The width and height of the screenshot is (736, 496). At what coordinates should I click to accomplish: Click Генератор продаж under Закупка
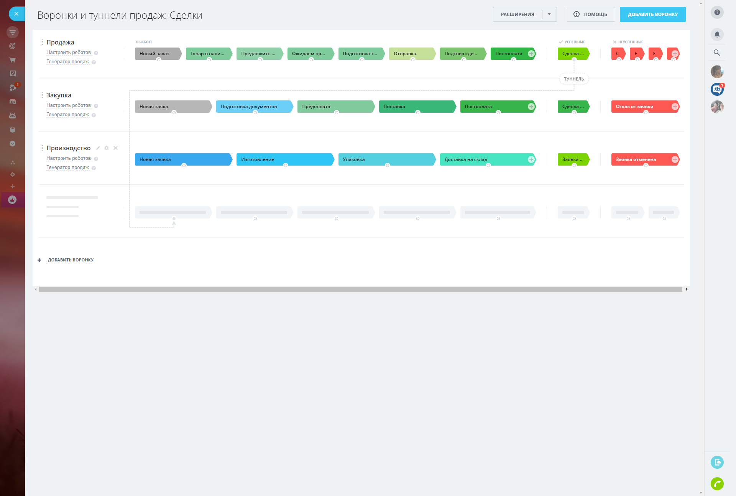tap(67, 115)
